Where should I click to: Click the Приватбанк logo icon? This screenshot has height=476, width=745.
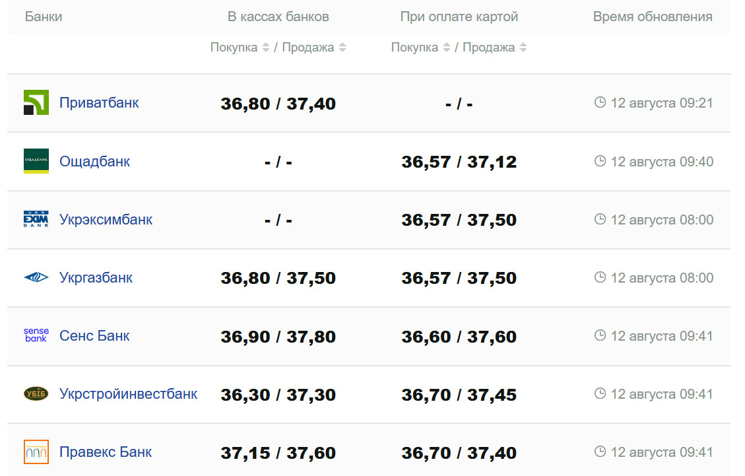(x=36, y=102)
